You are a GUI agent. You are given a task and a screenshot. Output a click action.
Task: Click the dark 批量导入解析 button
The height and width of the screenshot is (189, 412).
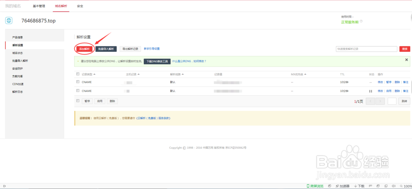(x=106, y=49)
